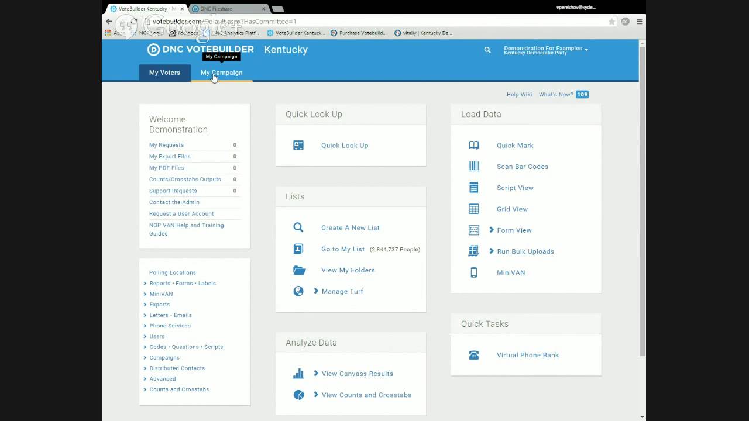Open Counts/Crosstabs Outputs link
Viewport: 749px width, 421px height.
(185, 180)
